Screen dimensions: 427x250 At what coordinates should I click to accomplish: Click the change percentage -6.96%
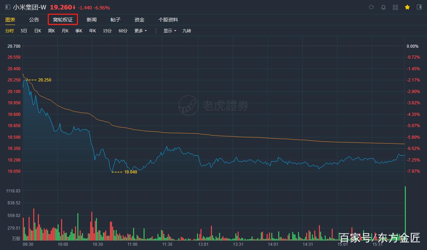click(102, 8)
